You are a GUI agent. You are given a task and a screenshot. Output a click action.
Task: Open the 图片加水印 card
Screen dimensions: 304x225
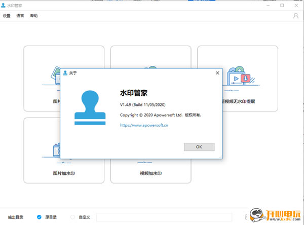coord(64,151)
